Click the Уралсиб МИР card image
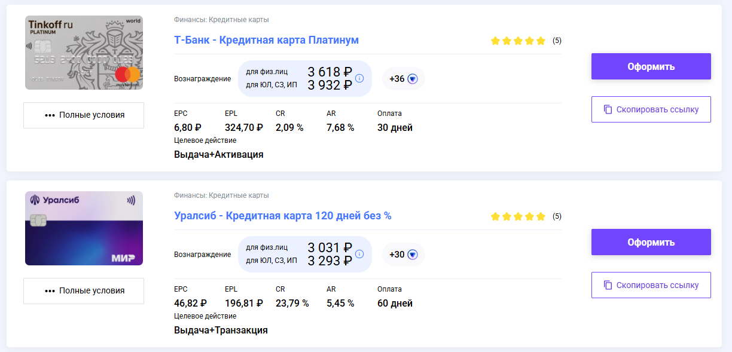The height and width of the screenshot is (352, 732). pos(84,228)
